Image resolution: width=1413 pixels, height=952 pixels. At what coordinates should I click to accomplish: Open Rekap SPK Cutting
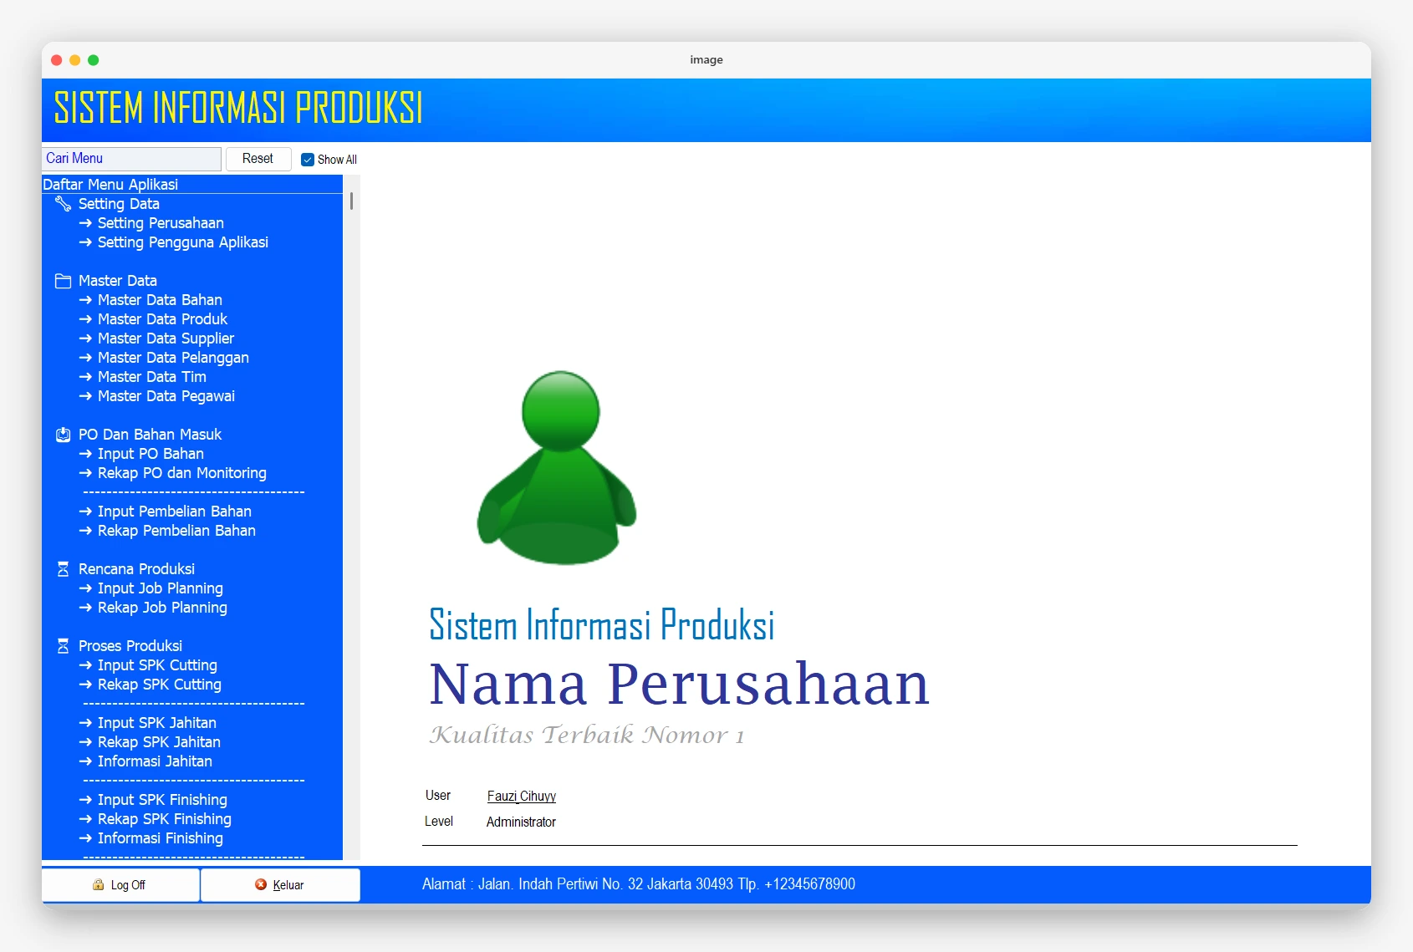pyautogui.click(x=158, y=685)
